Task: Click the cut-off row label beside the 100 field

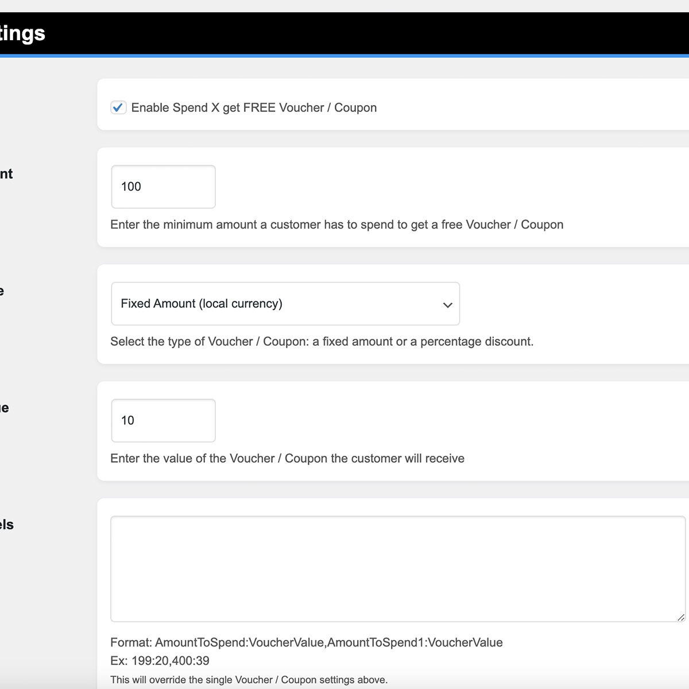Action: point(6,174)
